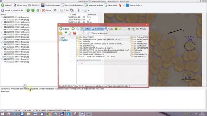Click the Acantocyte description text field
Screen dimensions: 207x116
click(x=103, y=99)
